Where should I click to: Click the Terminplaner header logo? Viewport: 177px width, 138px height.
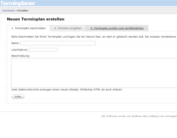point(18,3)
